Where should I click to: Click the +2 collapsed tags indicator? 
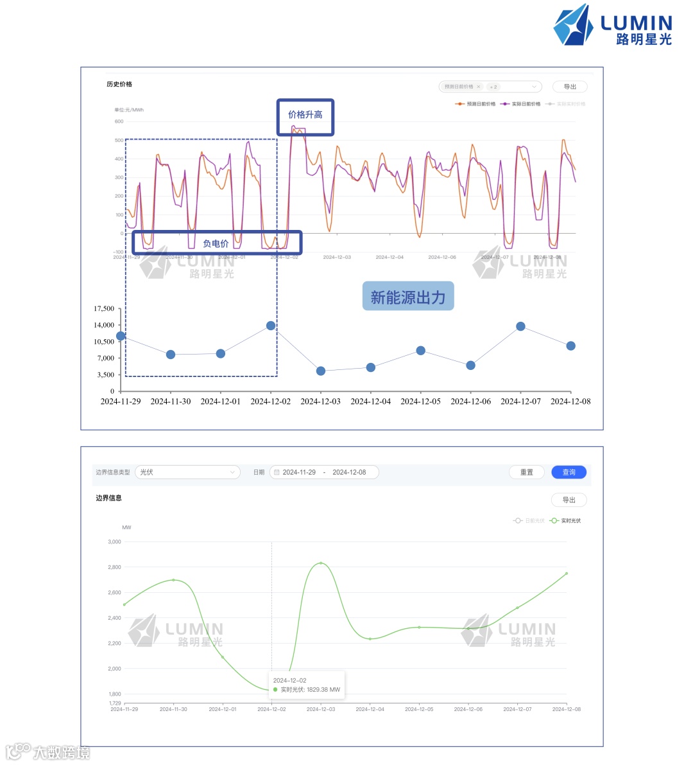pos(493,87)
